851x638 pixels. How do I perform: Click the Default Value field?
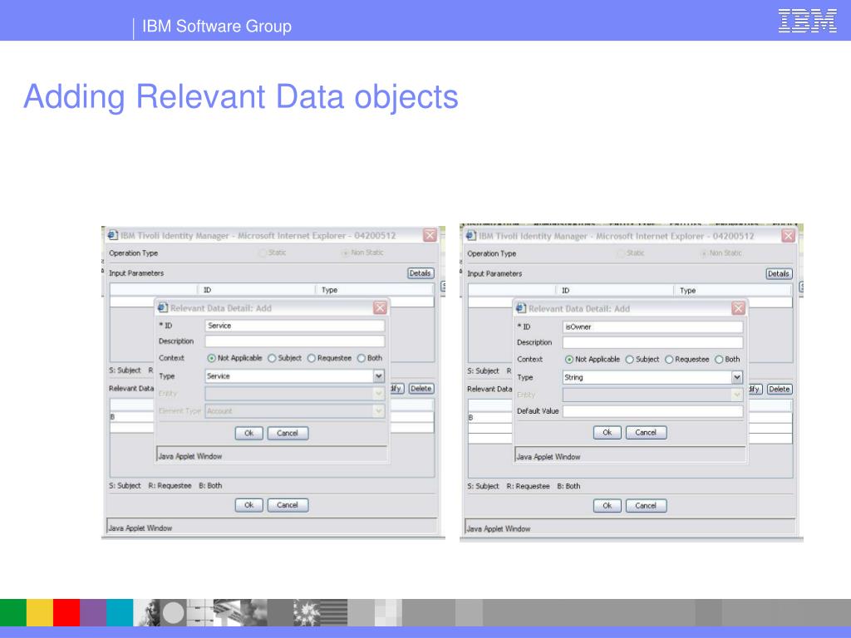click(x=653, y=411)
